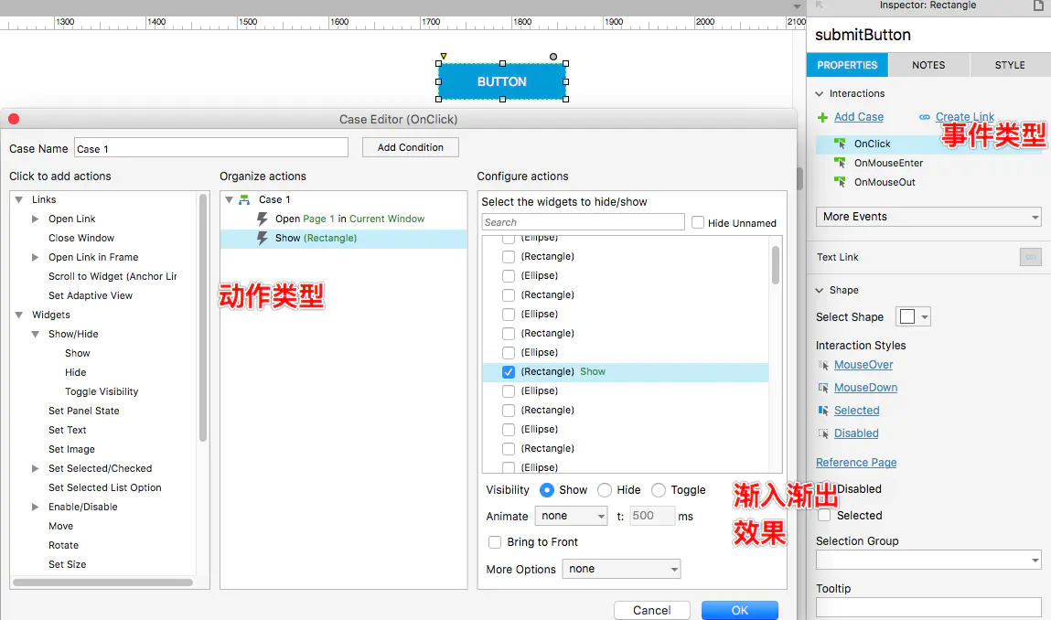Click the Create Link chain icon
The image size is (1051, 620).
(925, 117)
